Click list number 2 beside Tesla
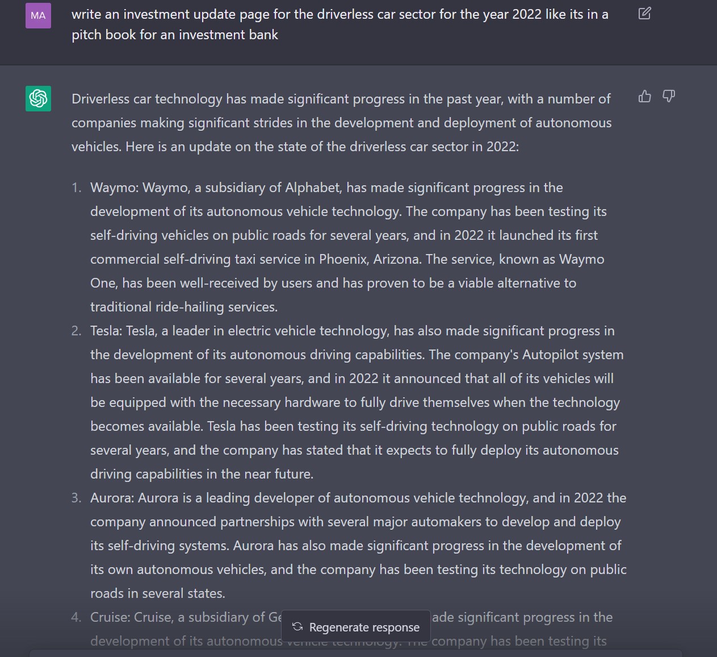Image resolution: width=717 pixels, height=657 pixels. 77,331
